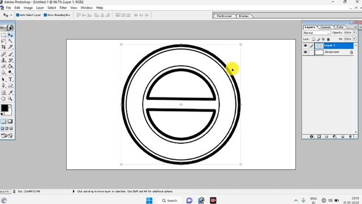Create a new layer set folder

tap(326, 137)
